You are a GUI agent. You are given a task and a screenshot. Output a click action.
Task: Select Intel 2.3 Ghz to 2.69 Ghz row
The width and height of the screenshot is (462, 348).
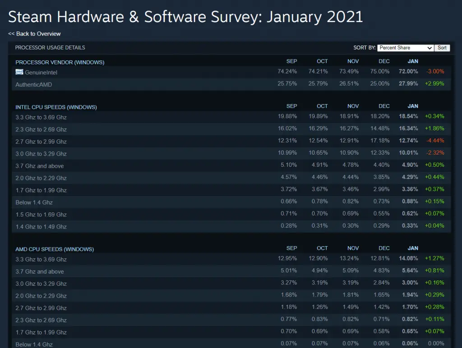pyautogui.click(x=231, y=129)
